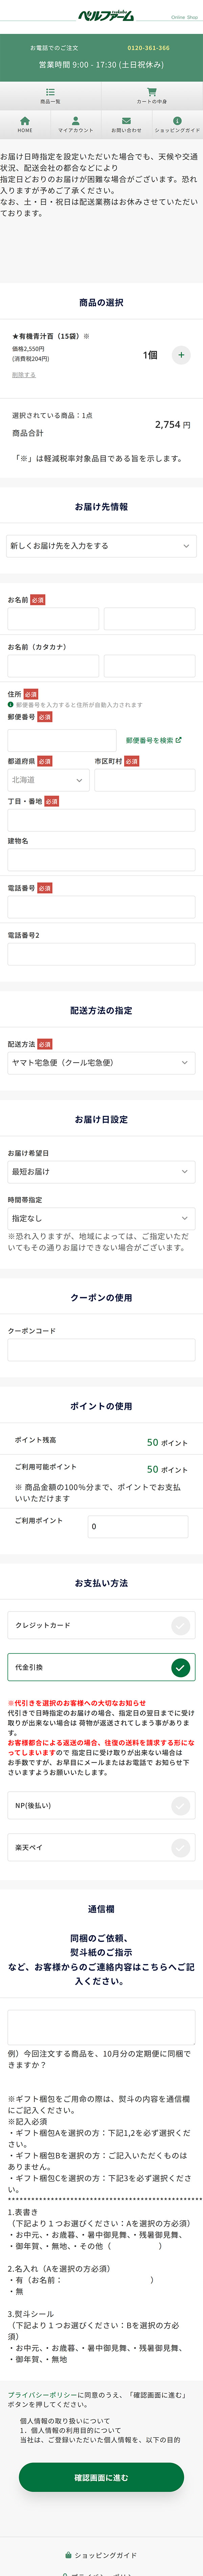This screenshot has height=2576, width=203.
Task: Select クレジットカード payment option
Action: tap(101, 1625)
